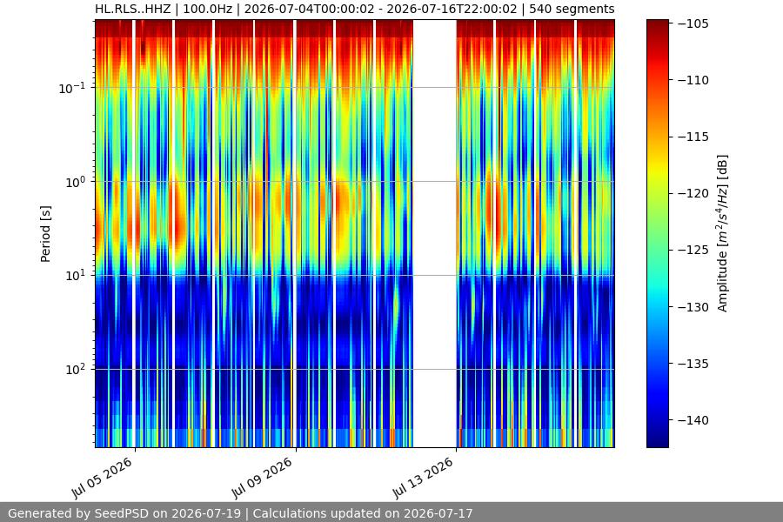Click the 'Jul 05 2026' x-axis label
The image size is (783, 522).
point(103,478)
